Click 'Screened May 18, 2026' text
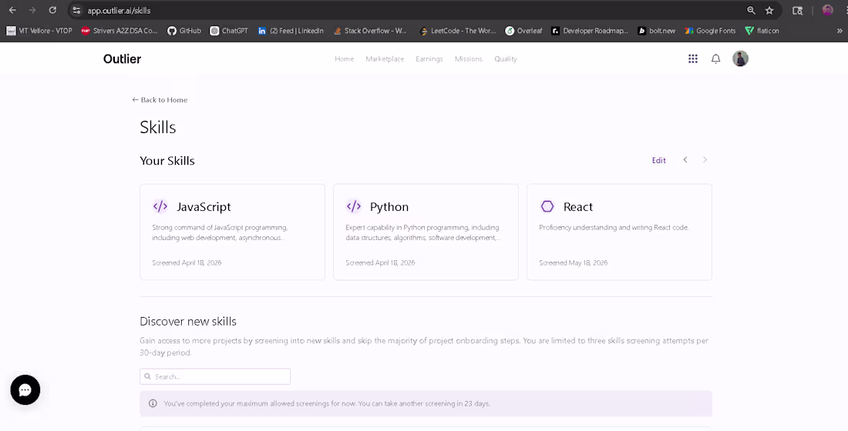 point(574,263)
